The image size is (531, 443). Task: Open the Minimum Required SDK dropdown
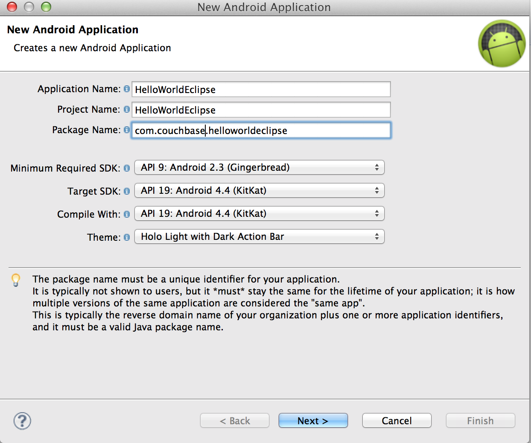tap(259, 167)
